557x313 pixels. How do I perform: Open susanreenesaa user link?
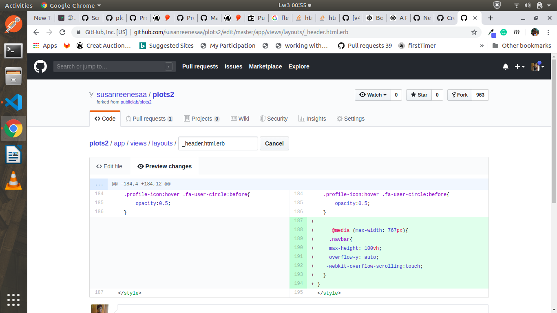pyautogui.click(x=122, y=95)
